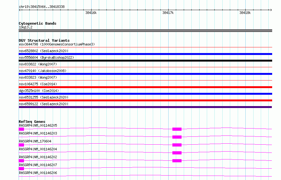
Task: Open the DGV Structural Variants track title
Action: [44, 40]
